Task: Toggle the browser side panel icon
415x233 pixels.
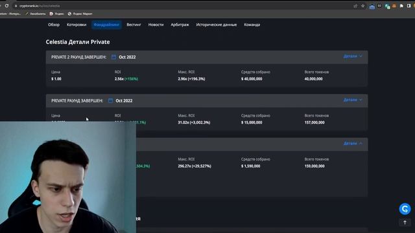Action: [x=409, y=6]
